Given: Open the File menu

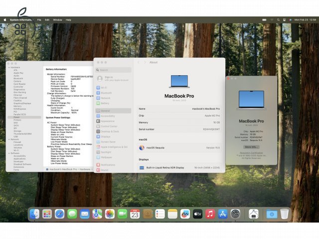Looking at the screenshot, I should [39, 20].
